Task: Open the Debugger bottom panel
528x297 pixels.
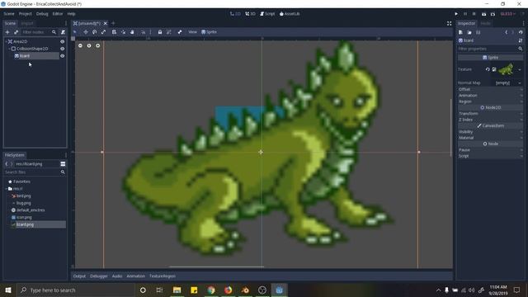Action: tap(99, 276)
